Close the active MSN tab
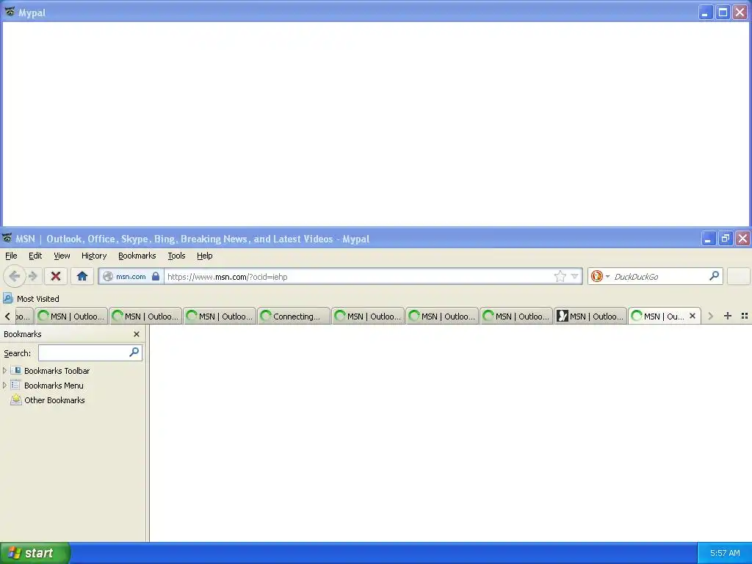Screen dimensions: 752x564 (692, 316)
